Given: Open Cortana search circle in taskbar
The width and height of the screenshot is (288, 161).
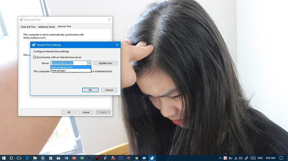Looking at the screenshot, I should pos(11,158).
